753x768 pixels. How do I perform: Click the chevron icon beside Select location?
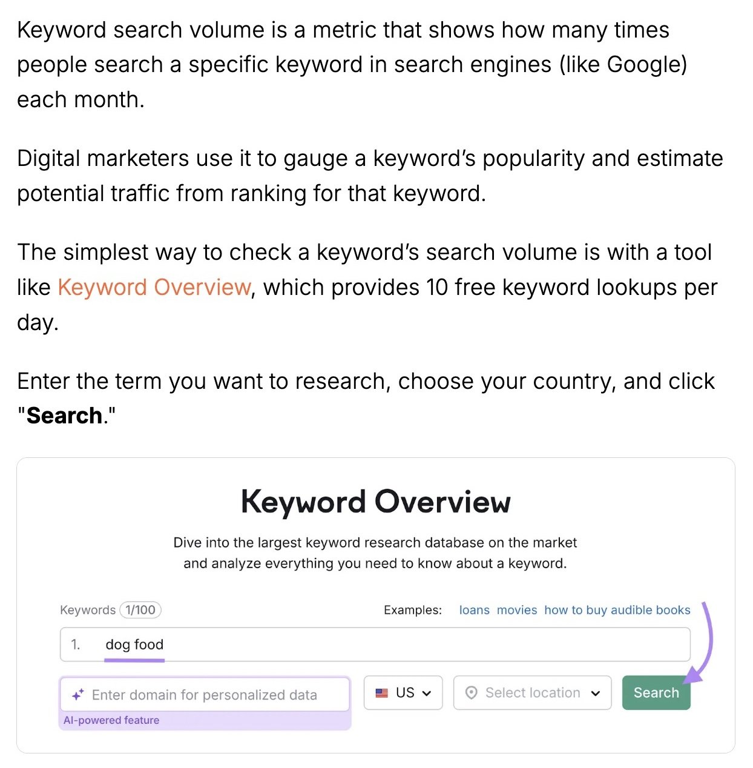click(596, 693)
